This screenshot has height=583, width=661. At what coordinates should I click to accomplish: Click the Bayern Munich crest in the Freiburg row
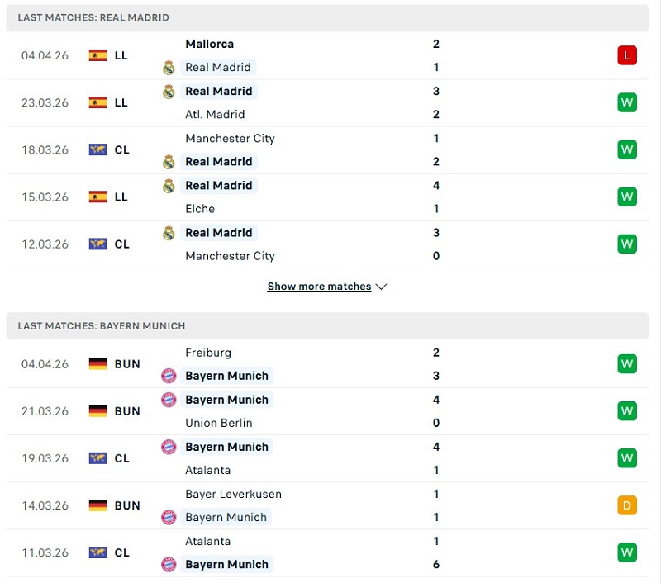point(168,376)
